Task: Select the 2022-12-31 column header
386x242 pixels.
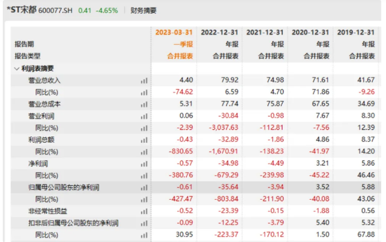Action: [x=219, y=32]
